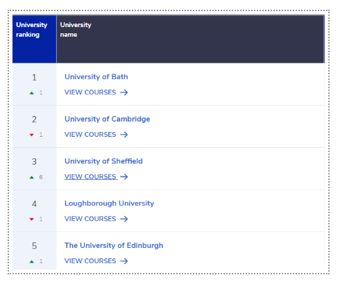Click green up triangle under rank 3
Image resolution: width=340 pixels, height=282 pixels.
32,177
